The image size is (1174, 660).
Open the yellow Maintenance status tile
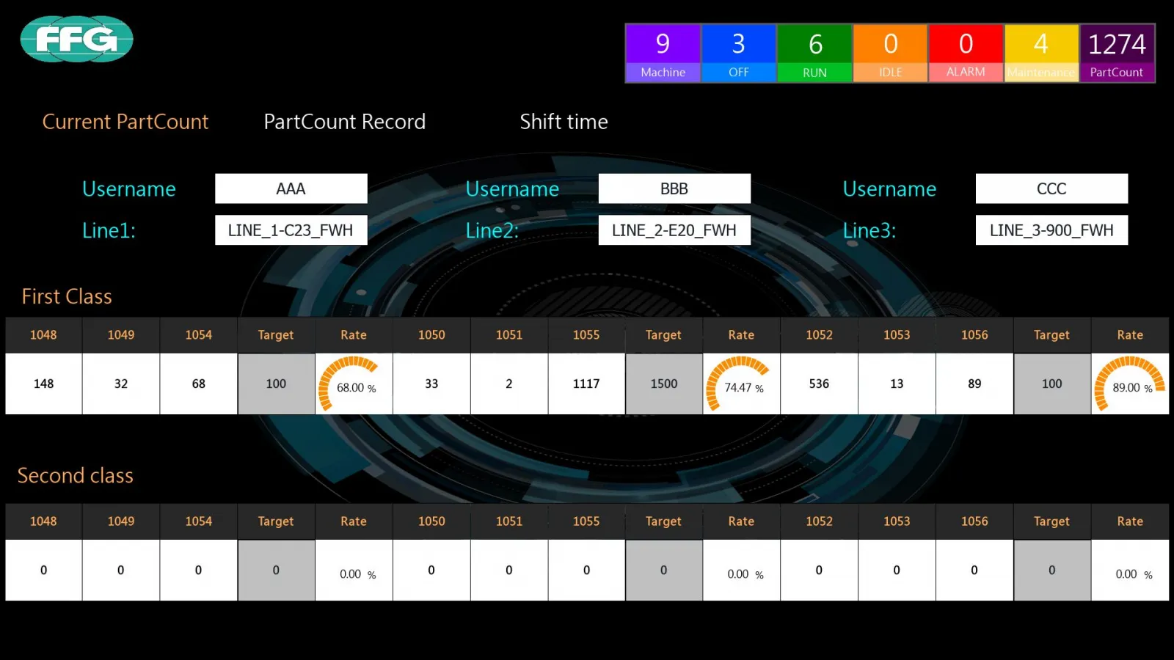[x=1041, y=53]
